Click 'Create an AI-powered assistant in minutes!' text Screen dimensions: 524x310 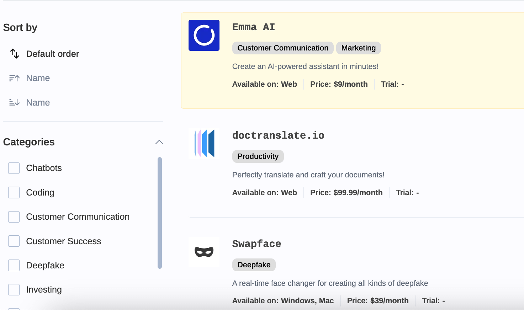[x=305, y=66]
